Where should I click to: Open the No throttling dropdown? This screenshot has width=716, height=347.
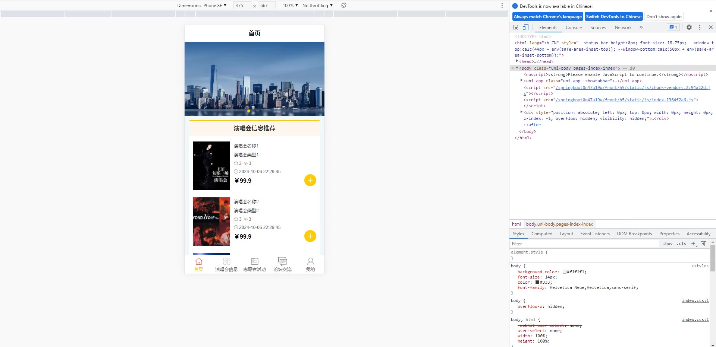(317, 6)
